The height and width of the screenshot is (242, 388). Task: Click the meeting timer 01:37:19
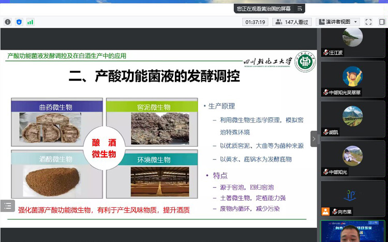[x=255, y=22]
